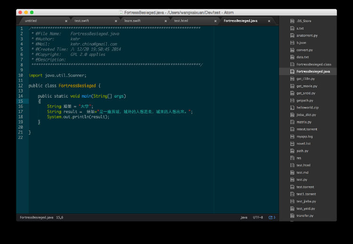This screenshot has height=244, width=353.
Task: Close the test.swift tab
Action: (x=116, y=21)
